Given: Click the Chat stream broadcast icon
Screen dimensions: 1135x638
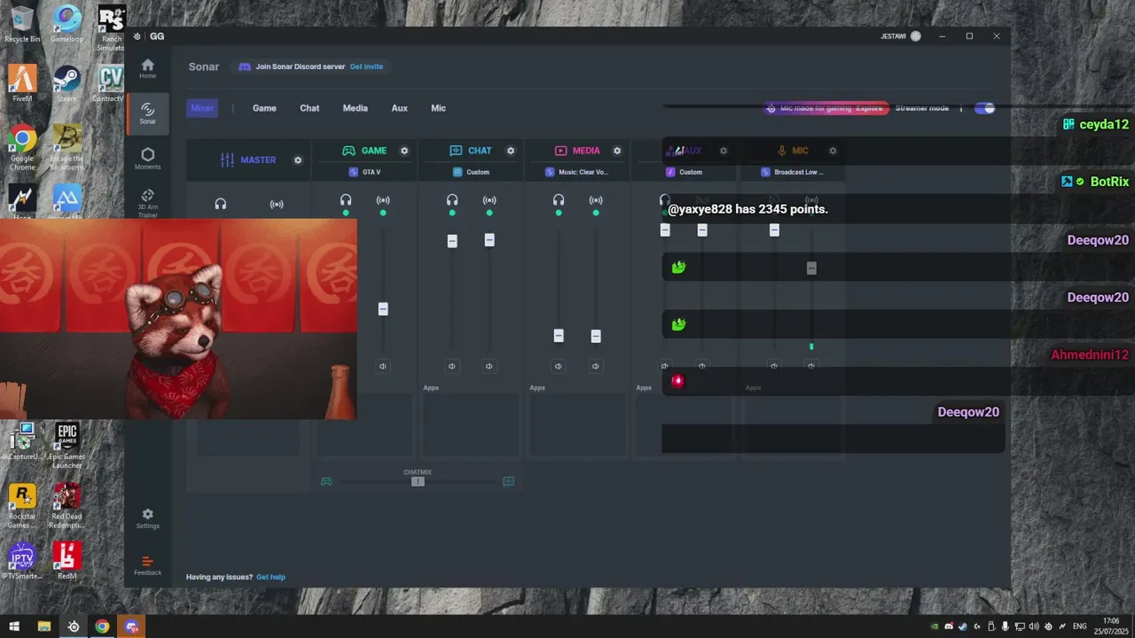Looking at the screenshot, I should click(x=489, y=200).
